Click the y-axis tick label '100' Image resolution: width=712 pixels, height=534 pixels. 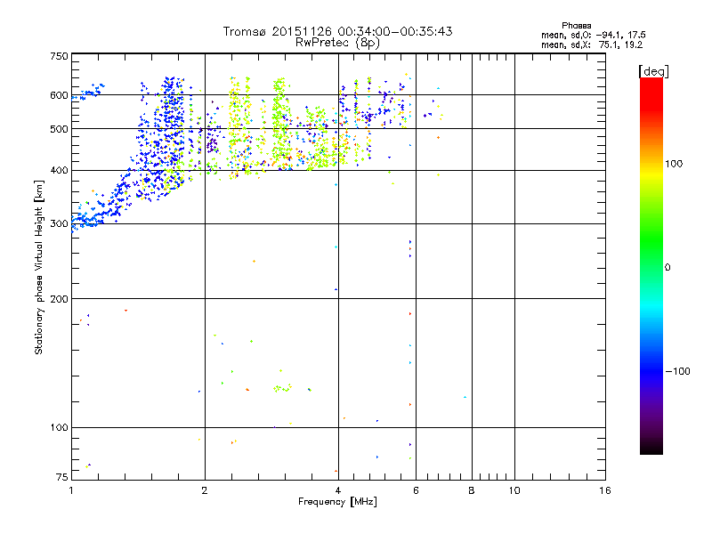coord(59,428)
